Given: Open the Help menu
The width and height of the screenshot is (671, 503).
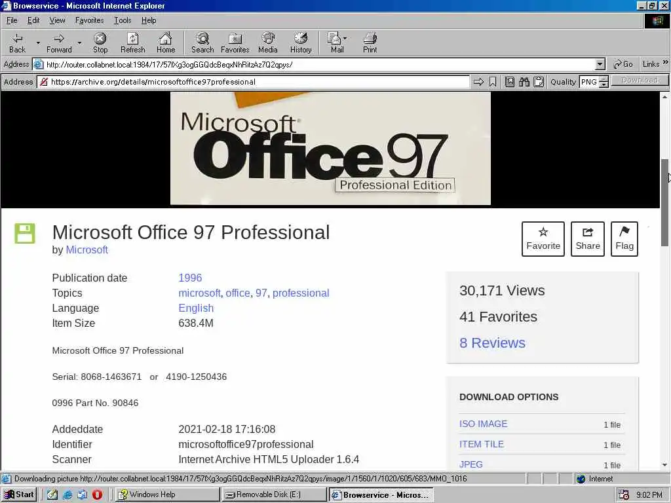Looking at the screenshot, I should click(x=149, y=20).
